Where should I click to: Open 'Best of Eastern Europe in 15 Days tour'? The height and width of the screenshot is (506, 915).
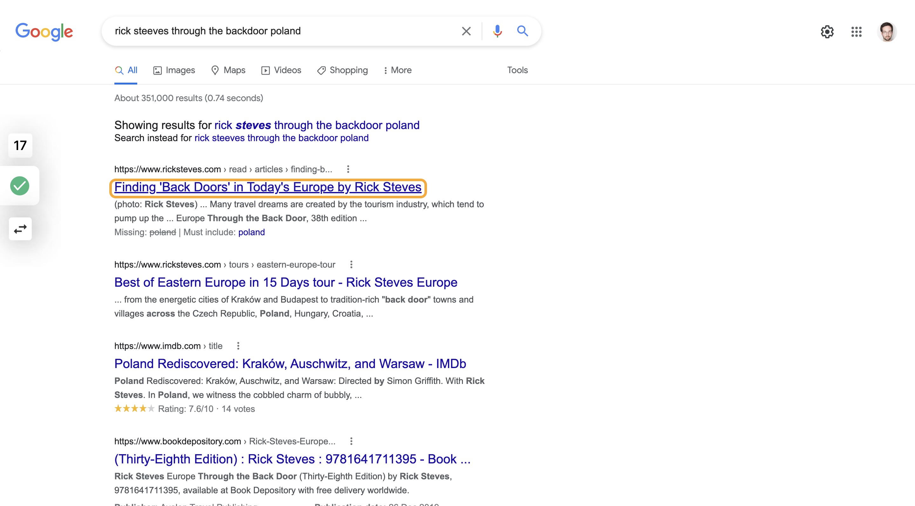[x=286, y=283]
